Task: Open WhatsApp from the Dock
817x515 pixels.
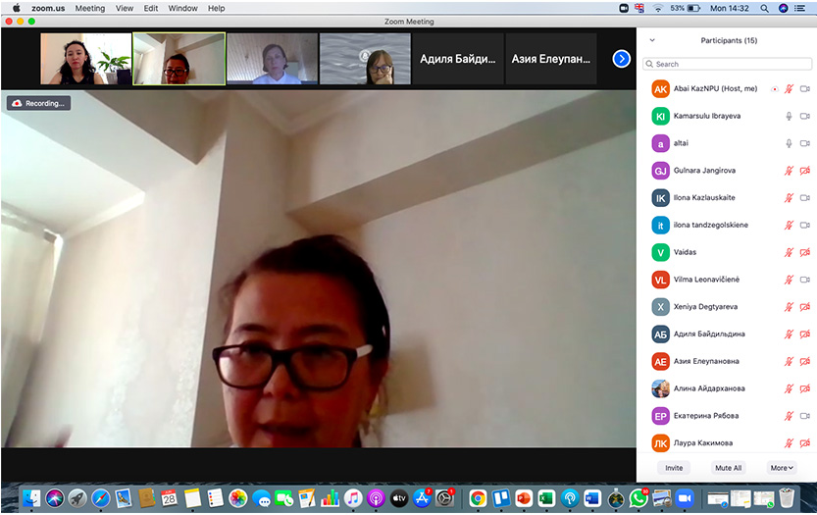Action: pyautogui.click(x=638, y=498)
